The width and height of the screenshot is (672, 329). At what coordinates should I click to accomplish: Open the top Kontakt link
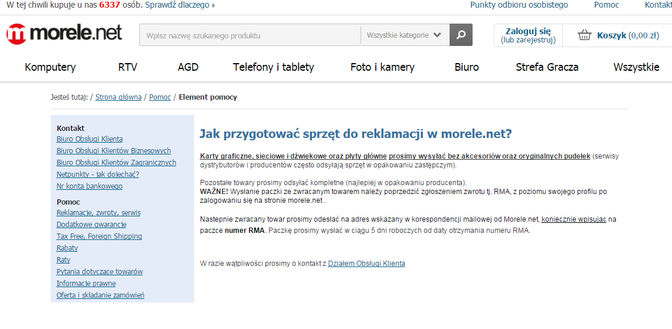[658, 5]
